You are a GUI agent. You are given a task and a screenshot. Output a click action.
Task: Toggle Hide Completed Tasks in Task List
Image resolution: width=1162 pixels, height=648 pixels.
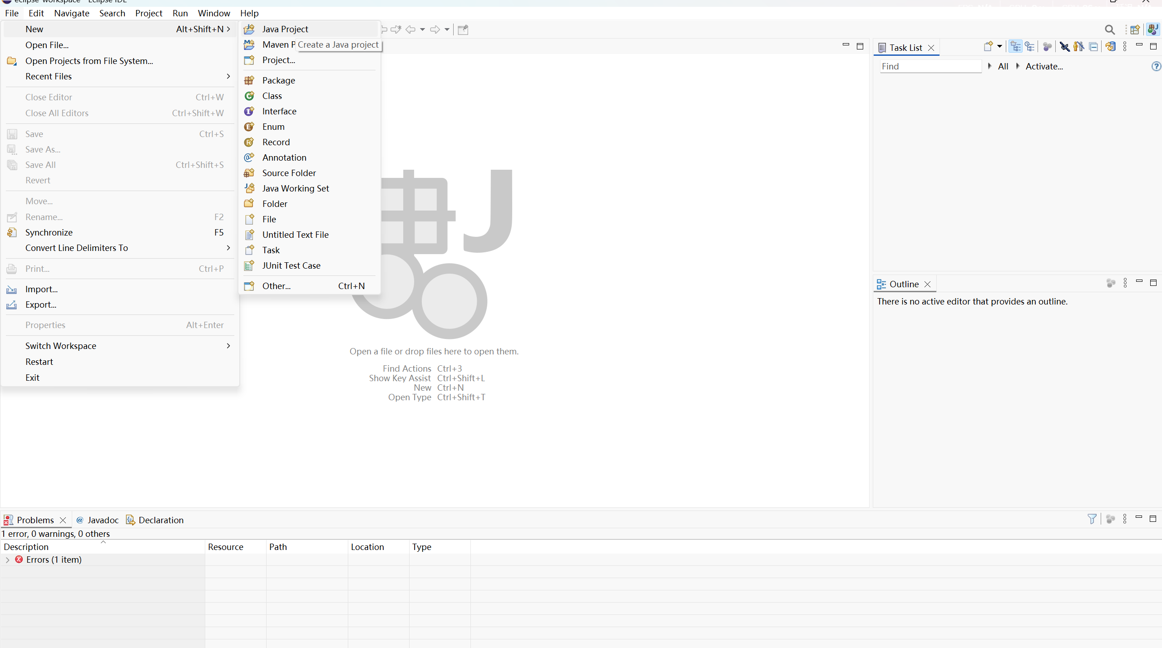(x=1064, y=47)
